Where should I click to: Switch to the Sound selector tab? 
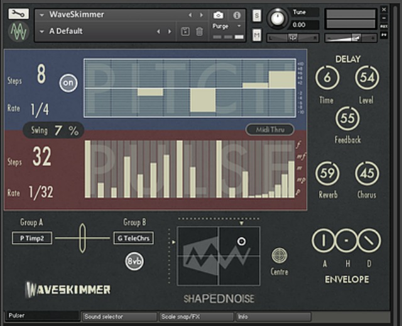(119, 317)
